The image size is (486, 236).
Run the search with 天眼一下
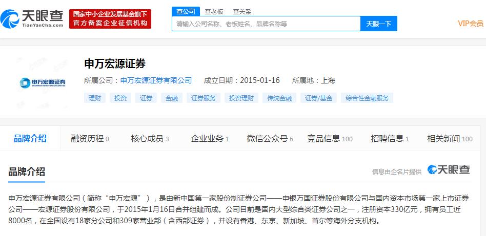(x=379, y=24)
